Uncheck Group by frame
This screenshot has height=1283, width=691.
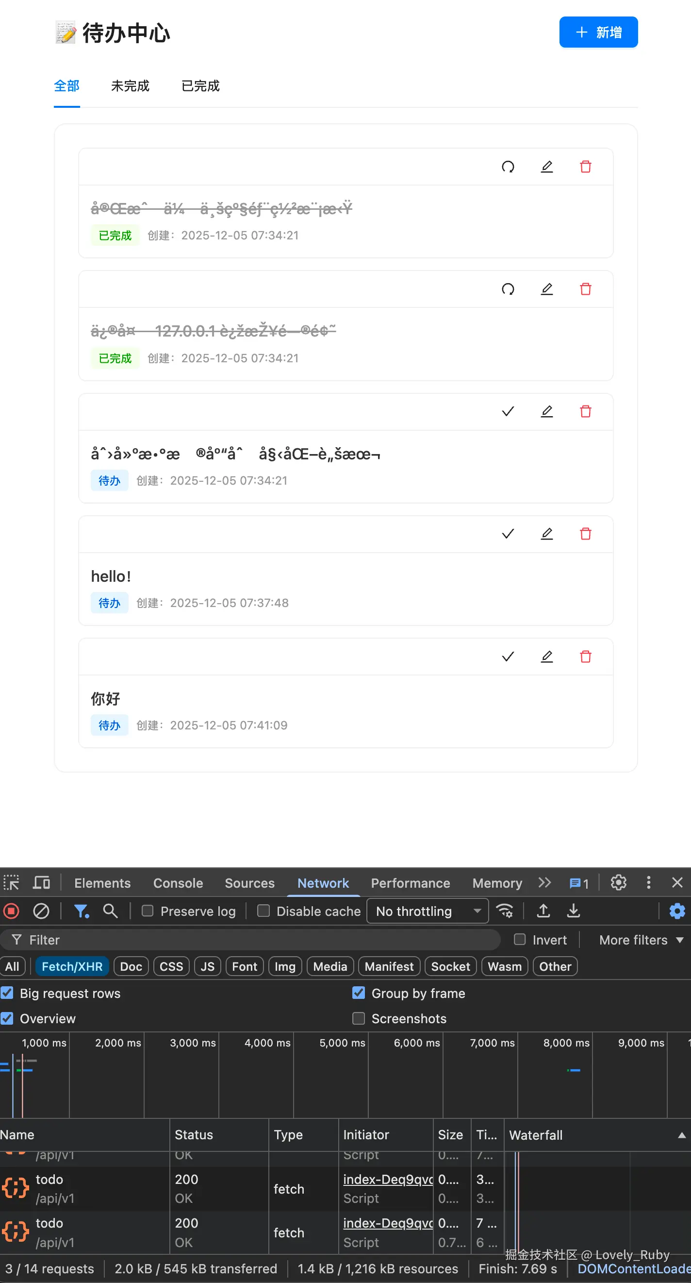(359, 993)
